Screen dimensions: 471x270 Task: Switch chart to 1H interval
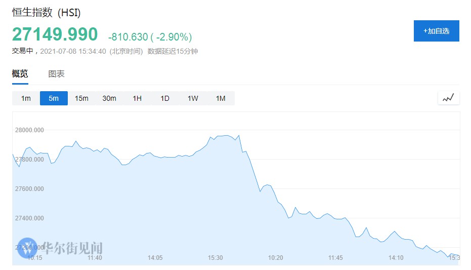click(x=137, y=98)
